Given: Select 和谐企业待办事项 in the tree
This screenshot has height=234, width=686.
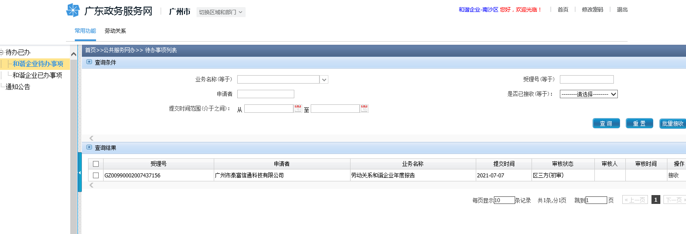Looking at the screenshot, I should pos(38,64).
